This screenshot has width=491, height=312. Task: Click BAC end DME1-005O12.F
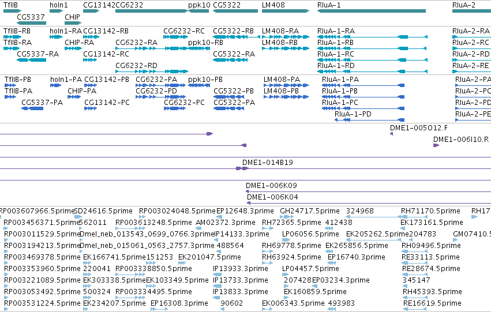pyautogui.click(x=391, y=134)
